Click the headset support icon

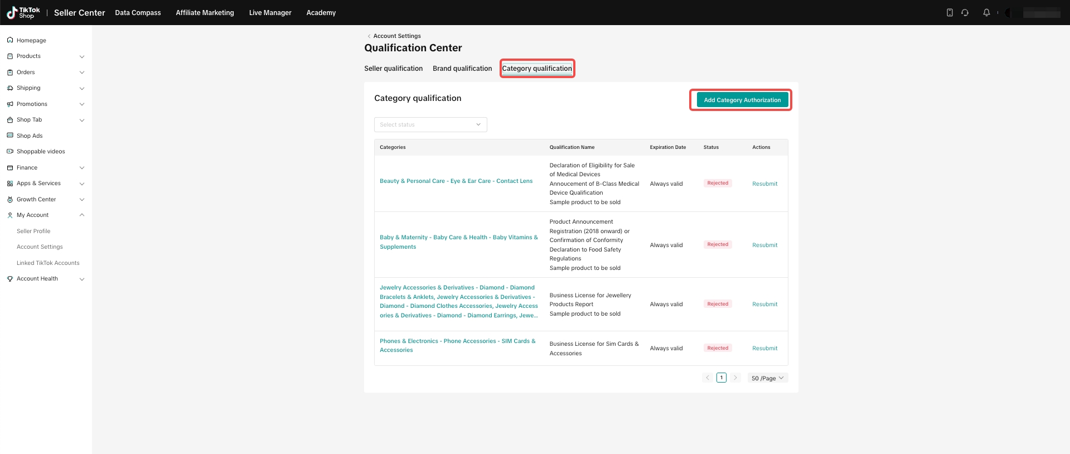pyautogui.click(x=965, y=12)
